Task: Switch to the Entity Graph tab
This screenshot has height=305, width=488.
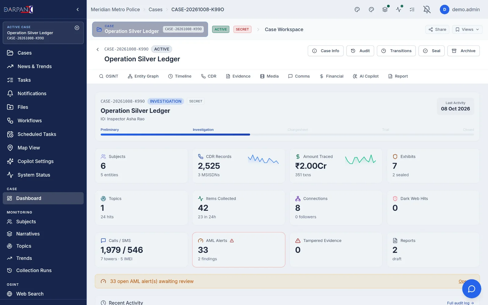Action: pos(143,76)
